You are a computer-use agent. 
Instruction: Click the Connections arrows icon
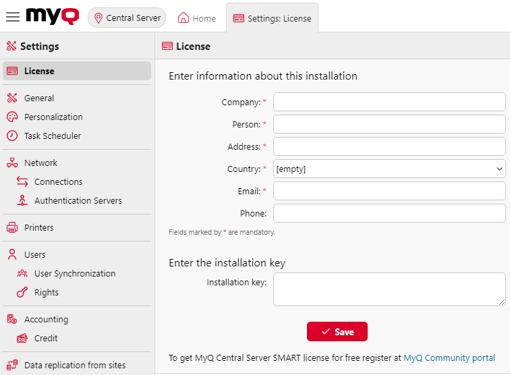22,181
